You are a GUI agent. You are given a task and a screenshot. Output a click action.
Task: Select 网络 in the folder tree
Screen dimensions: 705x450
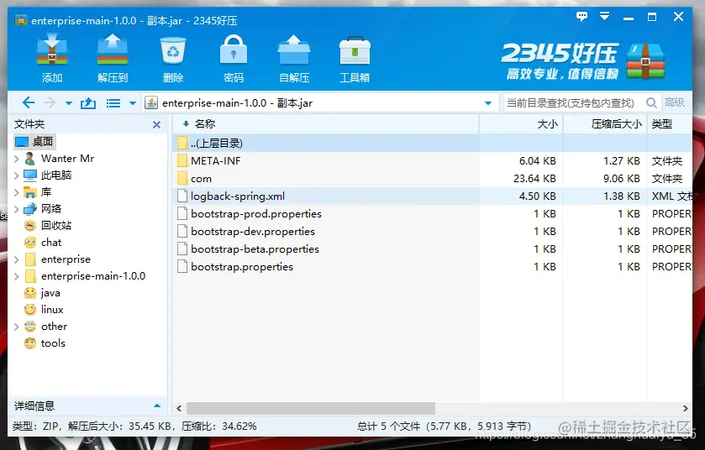pyautogui.click(x=43, y=209)
